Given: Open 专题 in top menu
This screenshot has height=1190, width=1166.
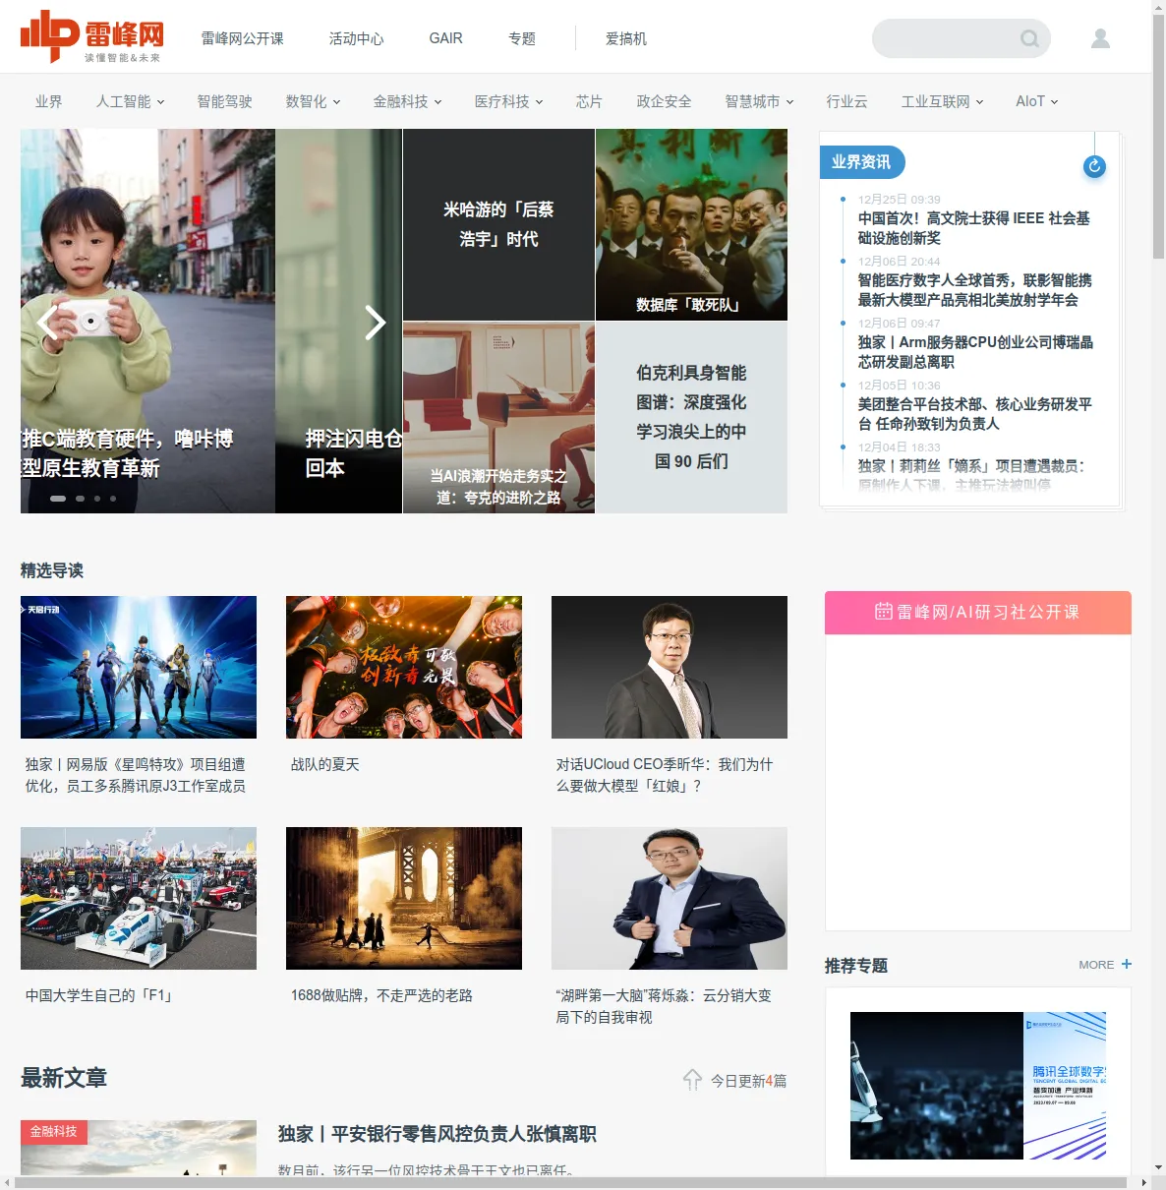Looking at the screenshot, I should tap(522, 38).
